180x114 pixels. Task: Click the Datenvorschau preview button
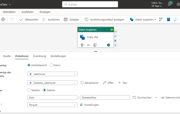coord(170,97)
